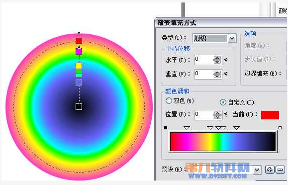Click the minus button to remove a preset

280,170
